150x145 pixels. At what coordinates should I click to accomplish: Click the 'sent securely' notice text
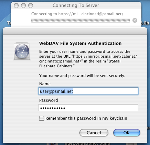pyautogui.click(x=82, y=76)
